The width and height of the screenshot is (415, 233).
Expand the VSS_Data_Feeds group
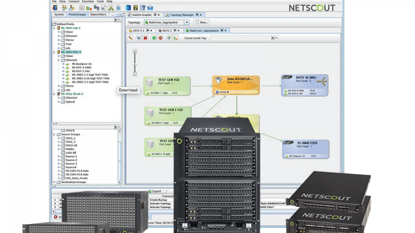coord(59,178)
